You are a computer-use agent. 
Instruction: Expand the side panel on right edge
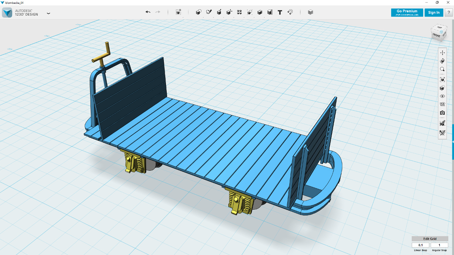click(x=453, y=142)
